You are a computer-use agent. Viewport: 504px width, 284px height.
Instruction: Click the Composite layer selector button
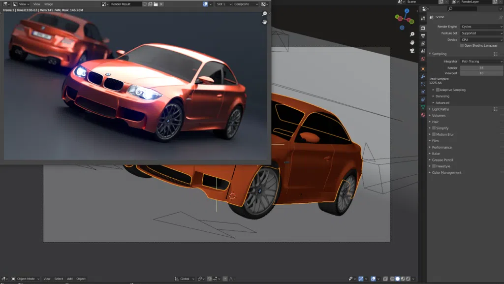[x=246, y=4]
